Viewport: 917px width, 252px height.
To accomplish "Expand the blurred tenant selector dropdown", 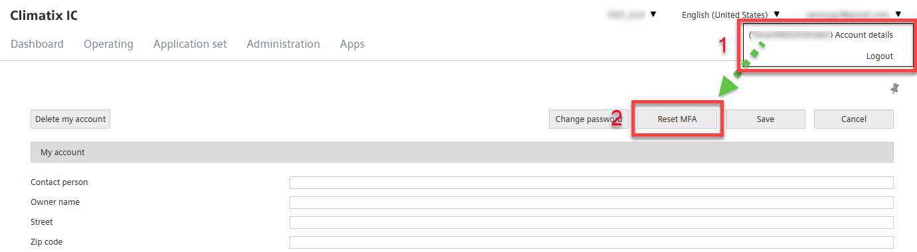I will coord(653,14).
